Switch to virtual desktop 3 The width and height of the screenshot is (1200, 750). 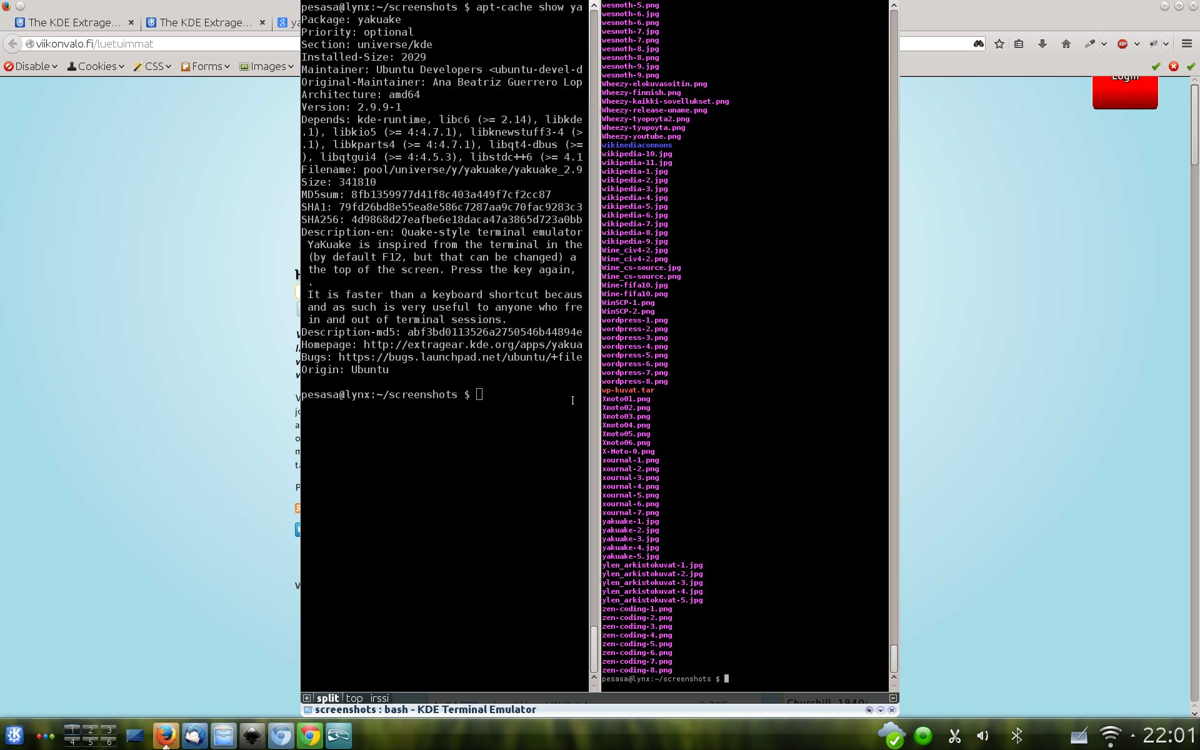coord(109,729)
